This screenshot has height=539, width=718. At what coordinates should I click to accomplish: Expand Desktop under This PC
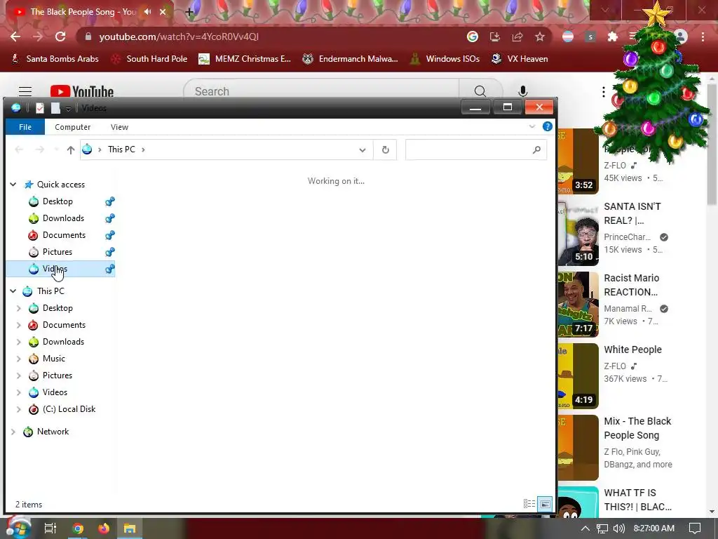tap(19, 308)
